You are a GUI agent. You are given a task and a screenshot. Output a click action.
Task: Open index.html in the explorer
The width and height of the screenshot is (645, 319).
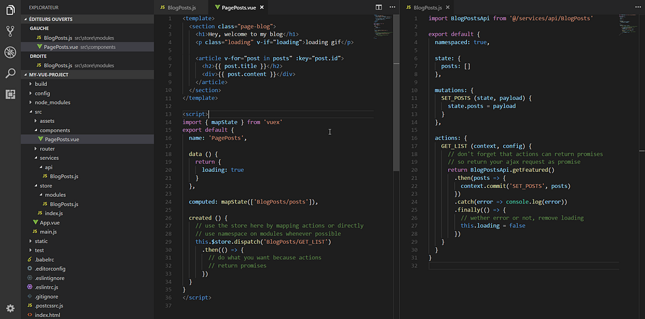point(46,314)
